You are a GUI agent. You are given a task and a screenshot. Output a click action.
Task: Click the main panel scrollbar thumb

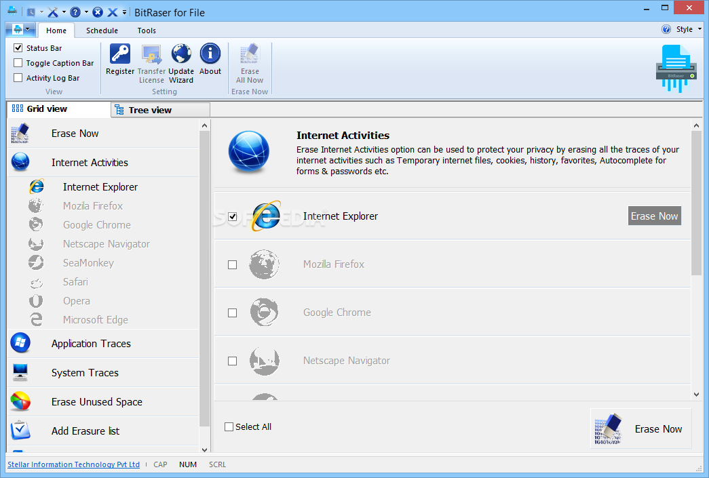pos(696,203)
